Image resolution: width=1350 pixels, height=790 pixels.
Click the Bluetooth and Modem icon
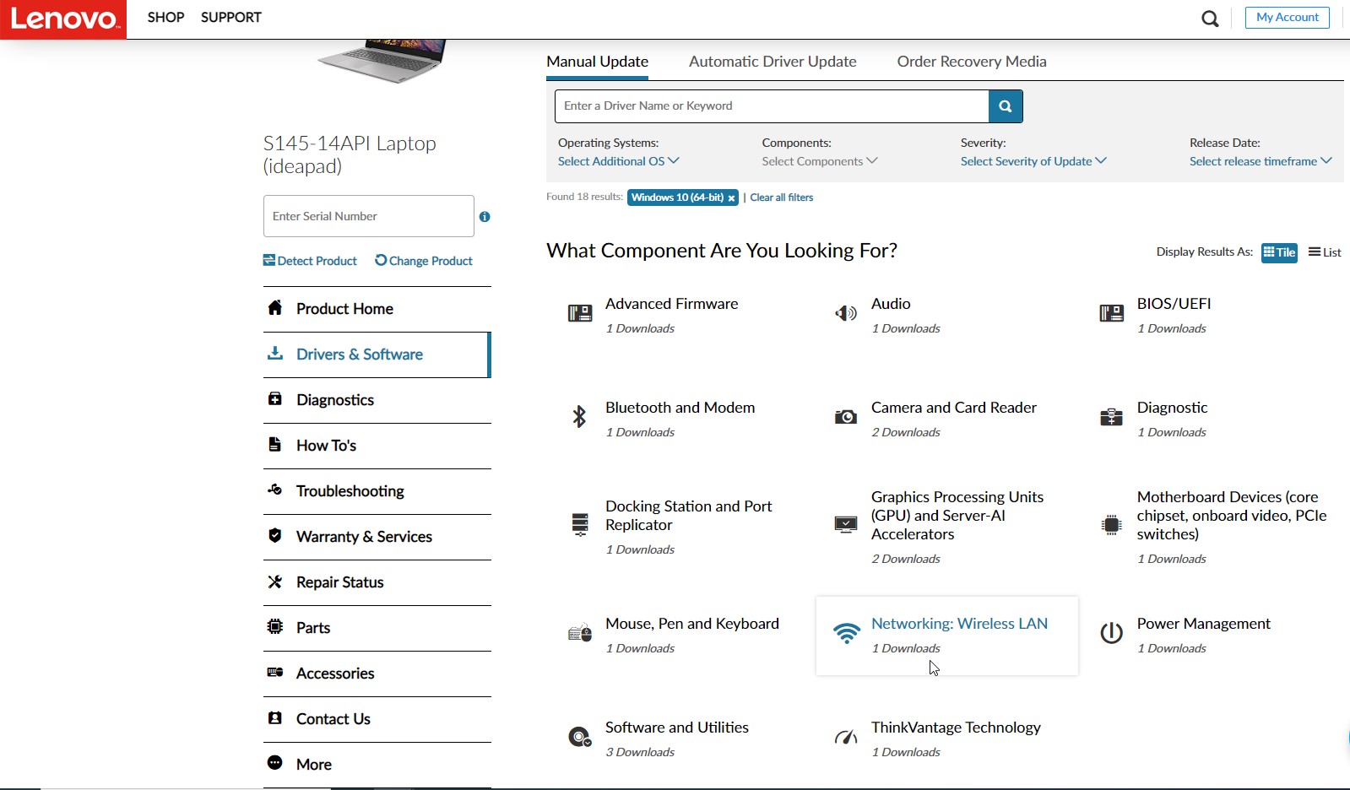[x=579, y=416]
